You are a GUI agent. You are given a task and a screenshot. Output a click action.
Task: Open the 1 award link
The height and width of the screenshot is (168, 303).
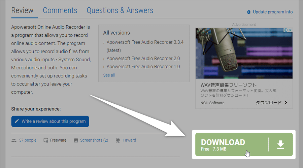click(129, 140)
